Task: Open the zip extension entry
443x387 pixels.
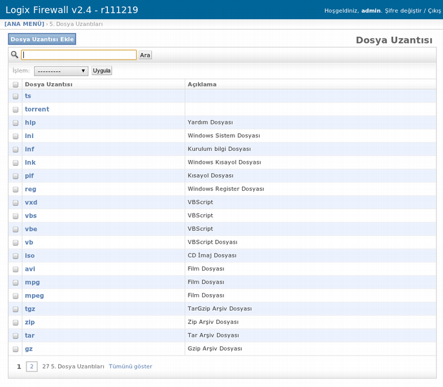Action: [30, 322]
